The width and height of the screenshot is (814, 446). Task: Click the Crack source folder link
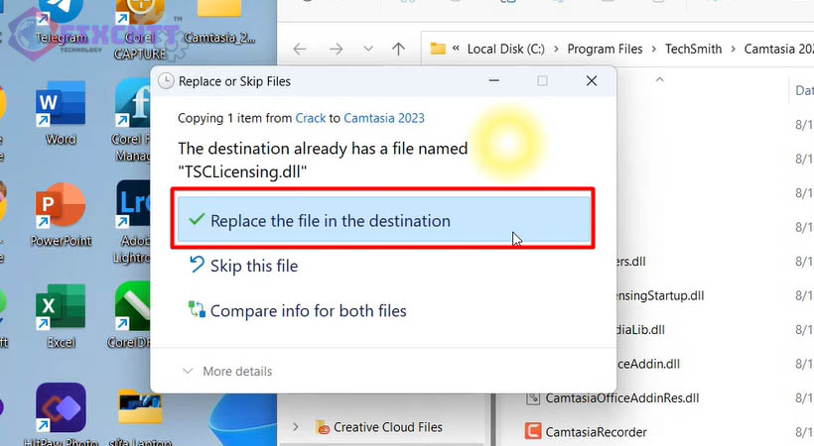pyautogui.click(x=310, y=118)
